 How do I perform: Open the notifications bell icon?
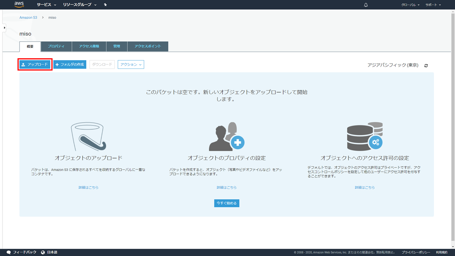(366, 5)
